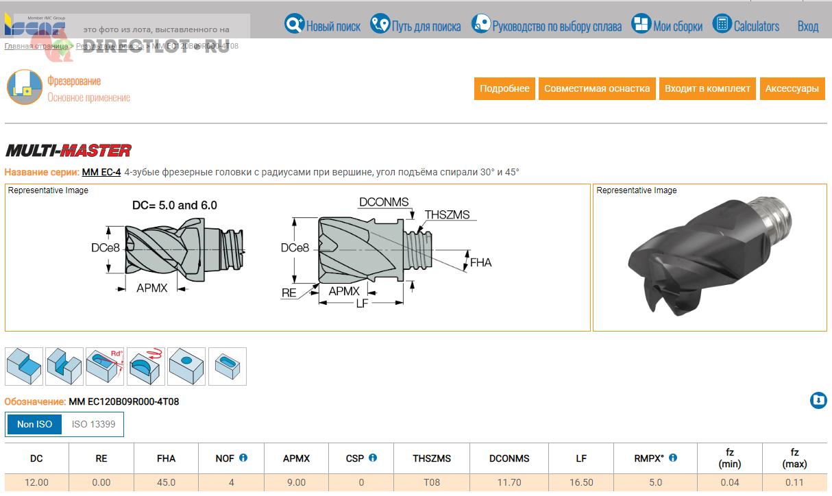
Task: Click the technical dimension drawing image
Action: [x=297, y=258]
